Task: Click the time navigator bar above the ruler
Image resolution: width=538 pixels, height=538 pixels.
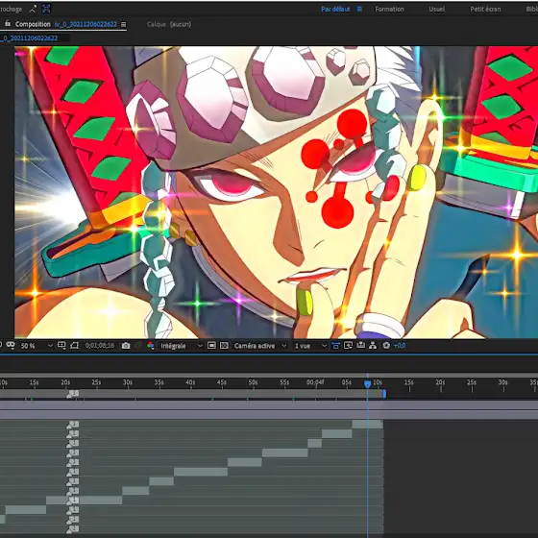Action: click(x=269, y=375)
